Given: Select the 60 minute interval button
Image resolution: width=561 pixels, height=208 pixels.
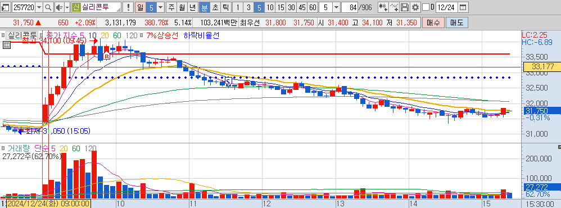Looking at the screenshot, I should 313,7.
